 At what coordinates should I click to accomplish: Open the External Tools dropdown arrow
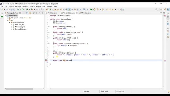coord(34,10)
